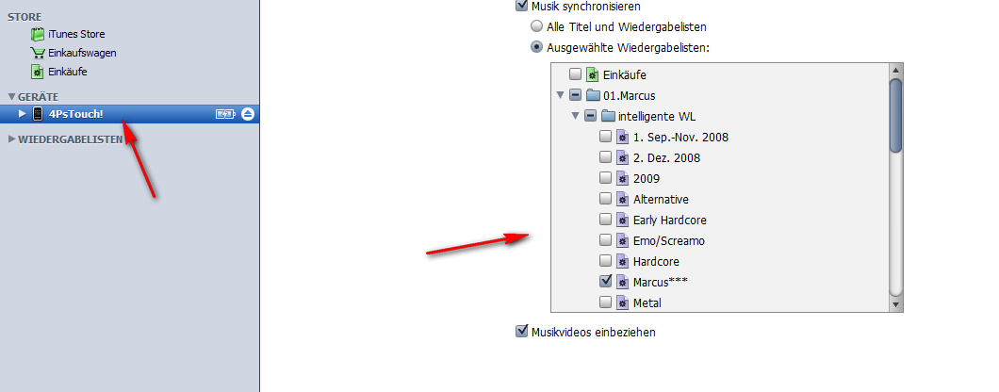This screenshot has height=392, width=999.
Task: Collapse the 01.Marcus folder triangle
Action: coord(560,95)
